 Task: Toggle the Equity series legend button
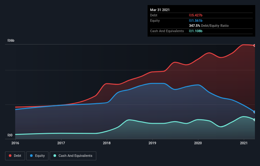tap(37, 156)
